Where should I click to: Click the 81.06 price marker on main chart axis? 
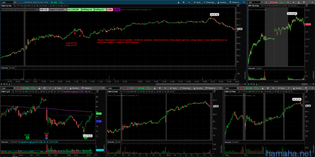(x=239, y=29)
